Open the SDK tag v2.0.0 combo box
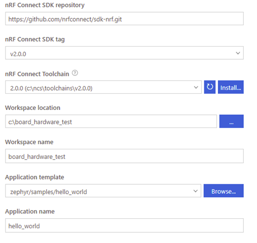Image resolution: width=257 pixels, height=243 pixels. coord(124,53)
